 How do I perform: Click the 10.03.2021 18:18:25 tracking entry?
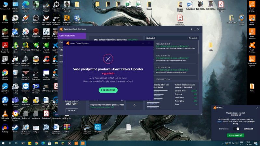(176, 46)
